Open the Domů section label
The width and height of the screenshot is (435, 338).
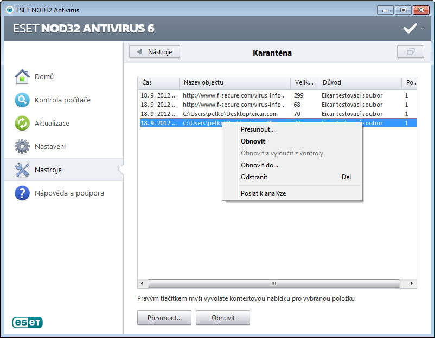[x=44, y=76]
